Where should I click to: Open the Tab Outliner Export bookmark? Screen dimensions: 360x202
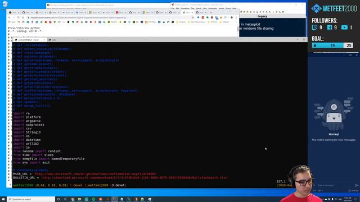click(x=196, y=22)
